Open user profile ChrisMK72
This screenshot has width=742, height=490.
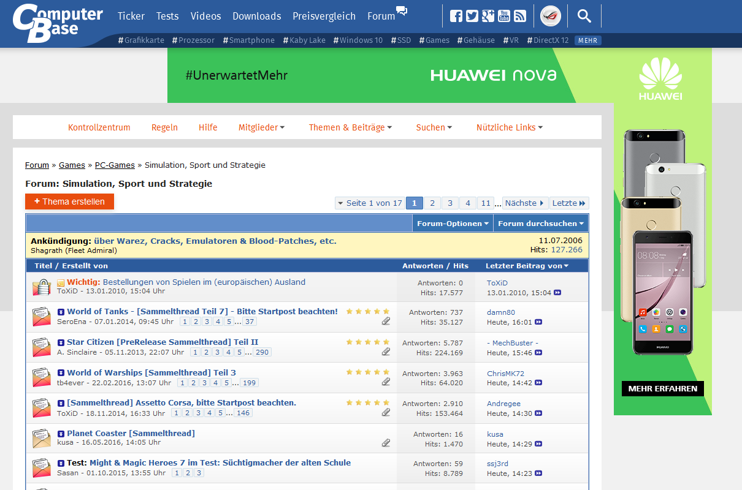506,373
